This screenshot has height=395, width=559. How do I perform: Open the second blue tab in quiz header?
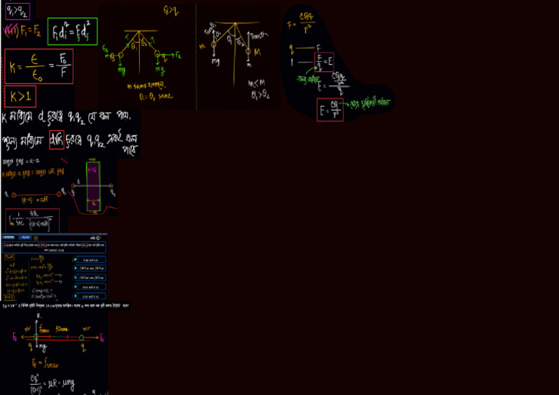tap(25, 238)
